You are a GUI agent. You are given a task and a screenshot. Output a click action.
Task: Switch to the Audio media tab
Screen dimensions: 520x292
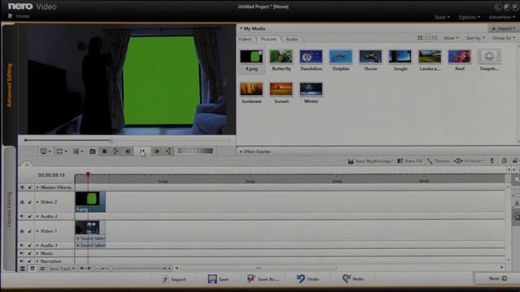tap(292, 39)
